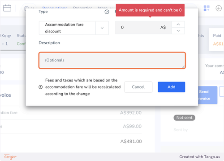Open the Accommodation fare discount type dropdown
This screenshot has height=161, width=224.
coord(74,28)
